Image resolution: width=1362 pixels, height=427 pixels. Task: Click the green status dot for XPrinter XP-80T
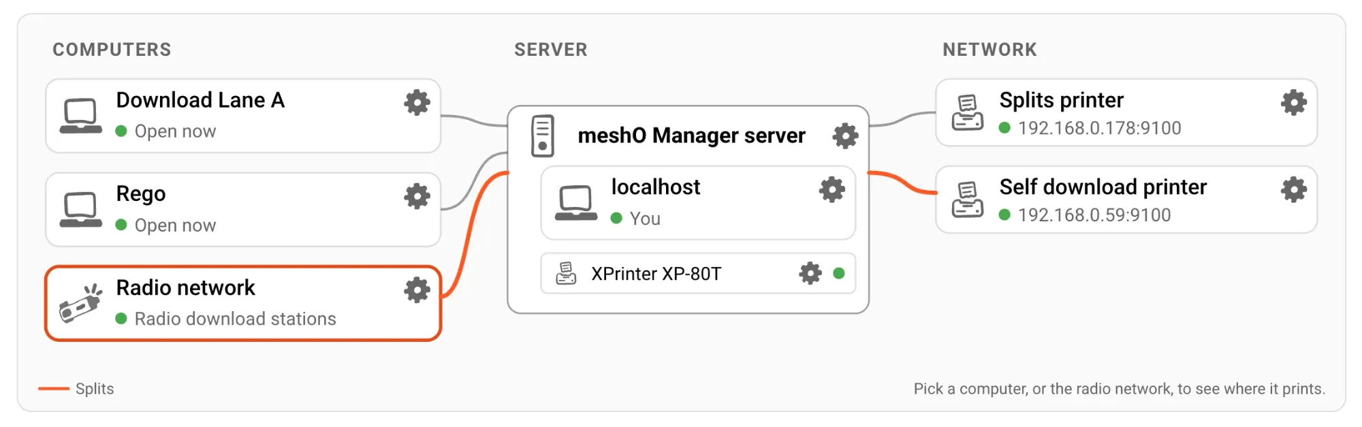839,273
